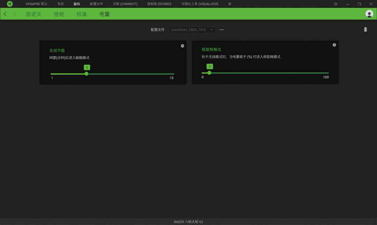
Task: Open the three-dot profile options menu
Action: (x=221, y=30)
